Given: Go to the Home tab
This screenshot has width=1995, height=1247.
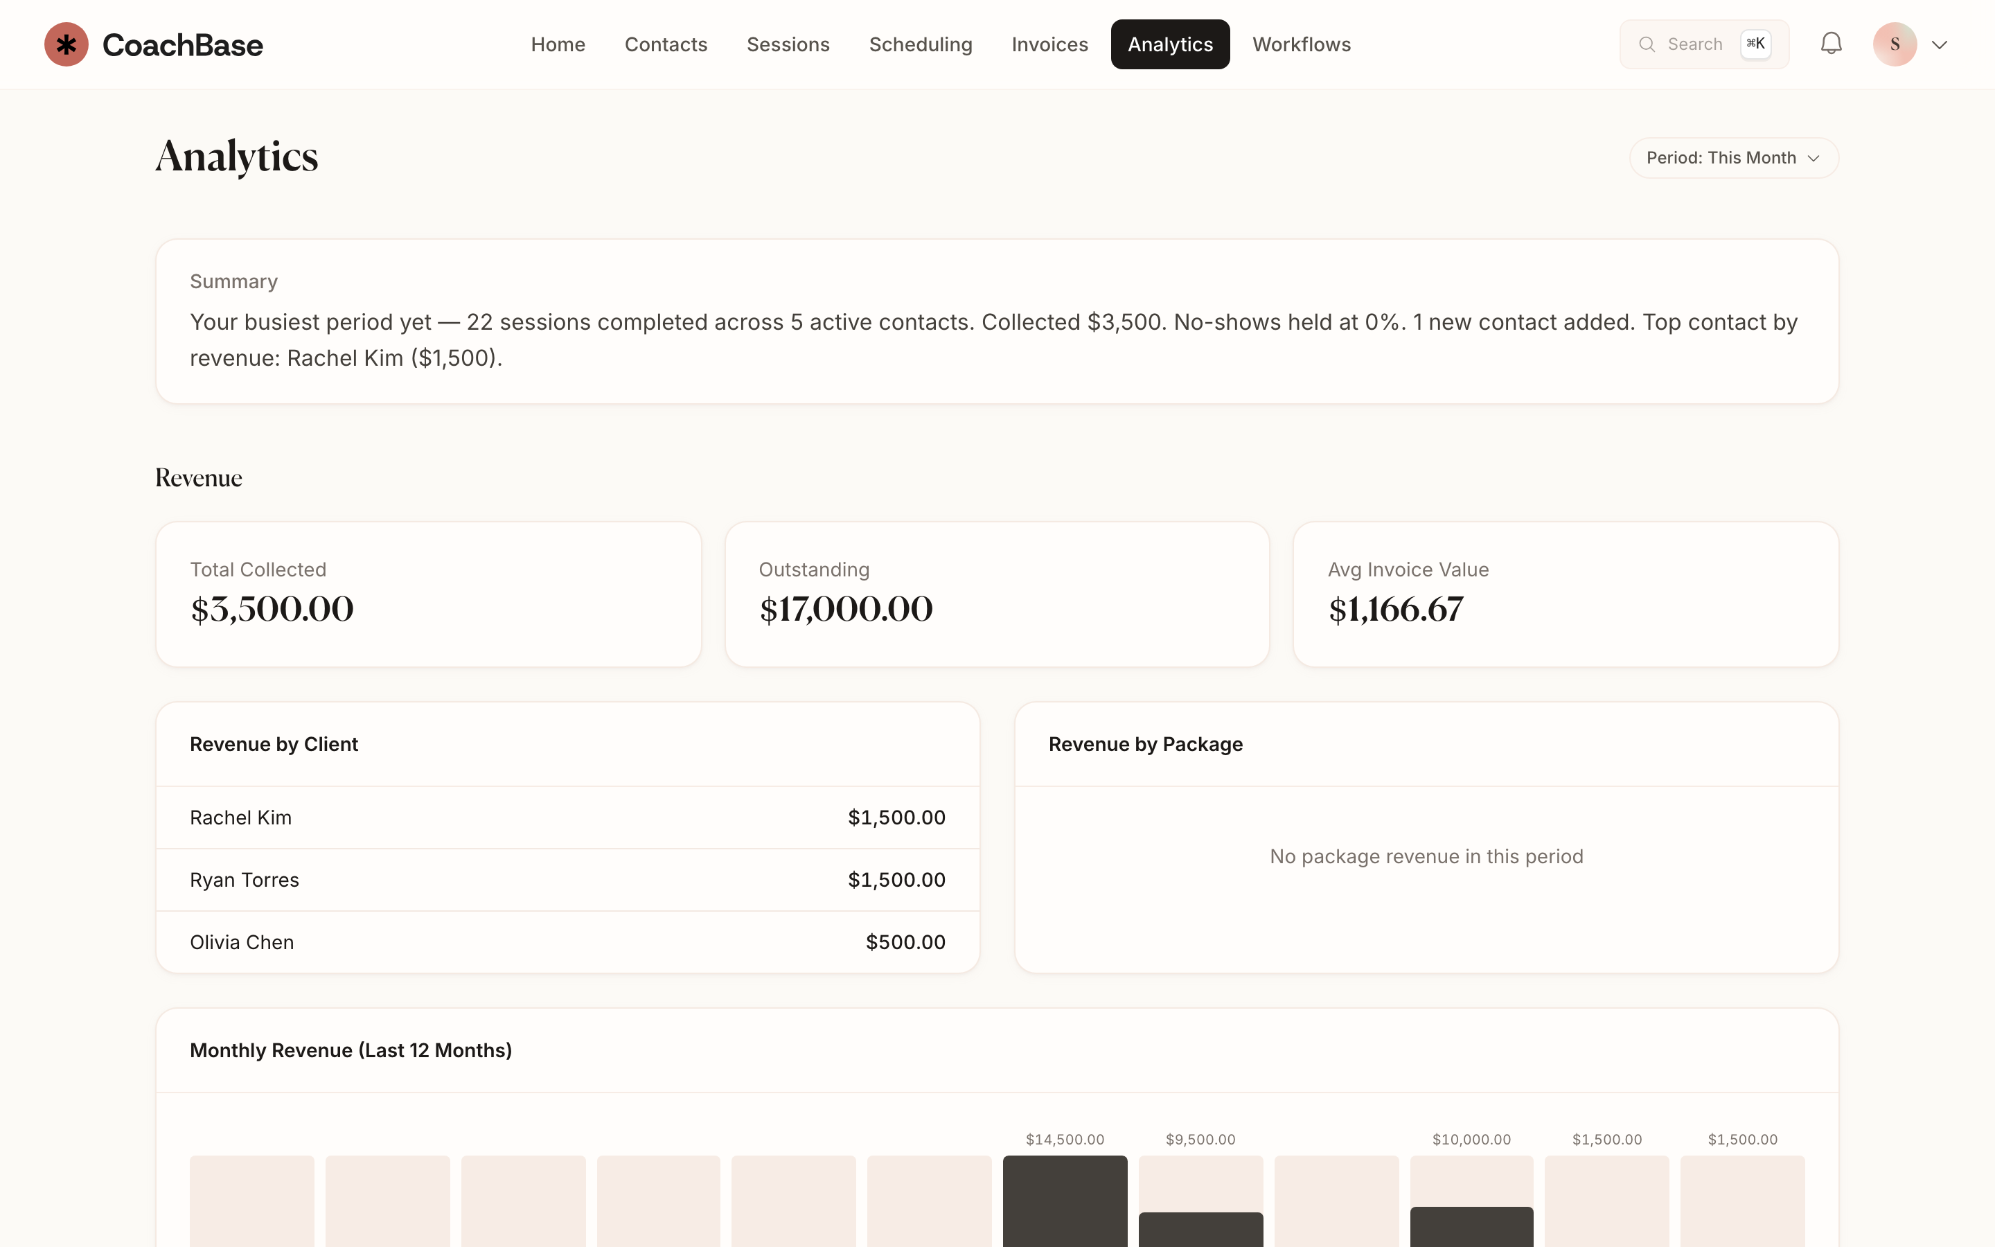Looking at the screenshot, I should coord(558,44).
